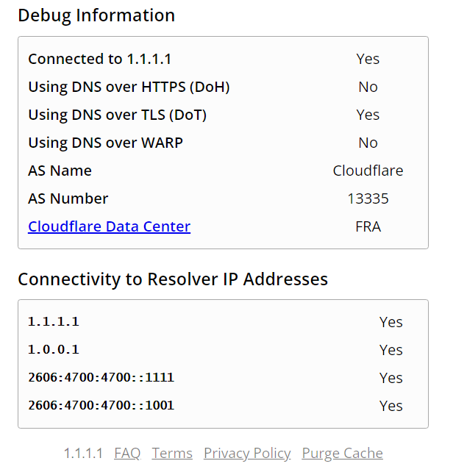
Task: Click the AS Number label
Action: [68, 199]
